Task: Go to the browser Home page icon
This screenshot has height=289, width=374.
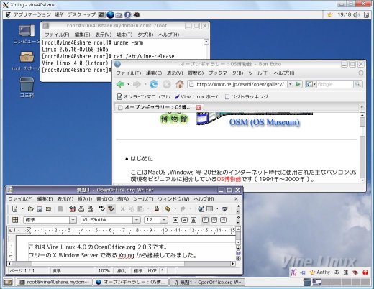Action: pos(180,84)
